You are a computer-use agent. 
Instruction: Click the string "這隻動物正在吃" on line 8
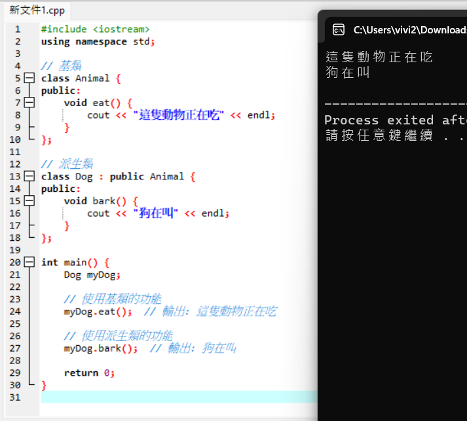(178, 115)
